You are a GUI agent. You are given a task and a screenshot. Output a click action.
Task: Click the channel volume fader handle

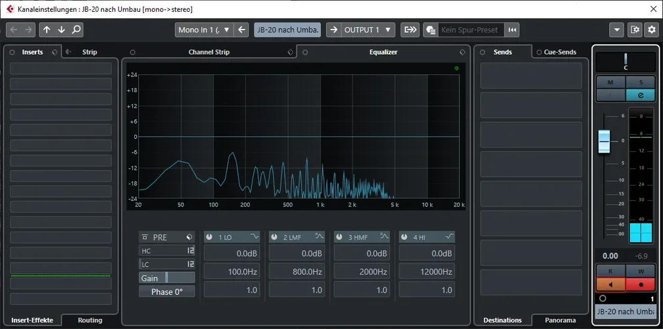coord(604,141)
